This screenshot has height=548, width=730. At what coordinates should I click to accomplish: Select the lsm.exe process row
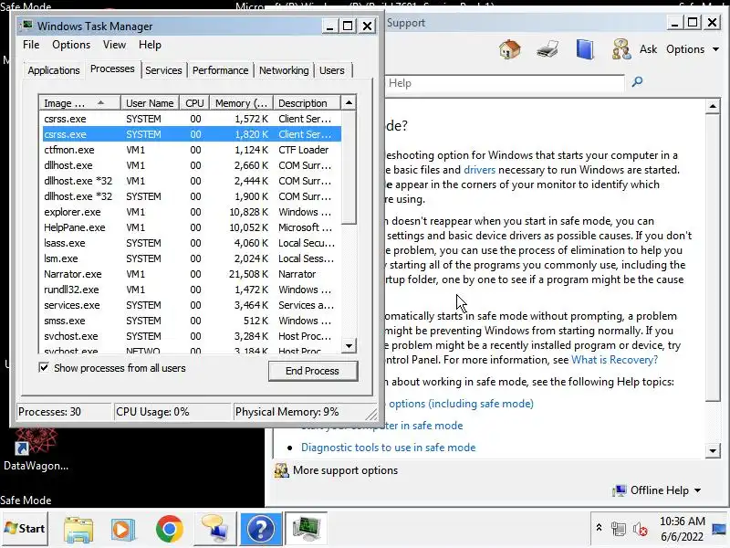tap(191, 258)
